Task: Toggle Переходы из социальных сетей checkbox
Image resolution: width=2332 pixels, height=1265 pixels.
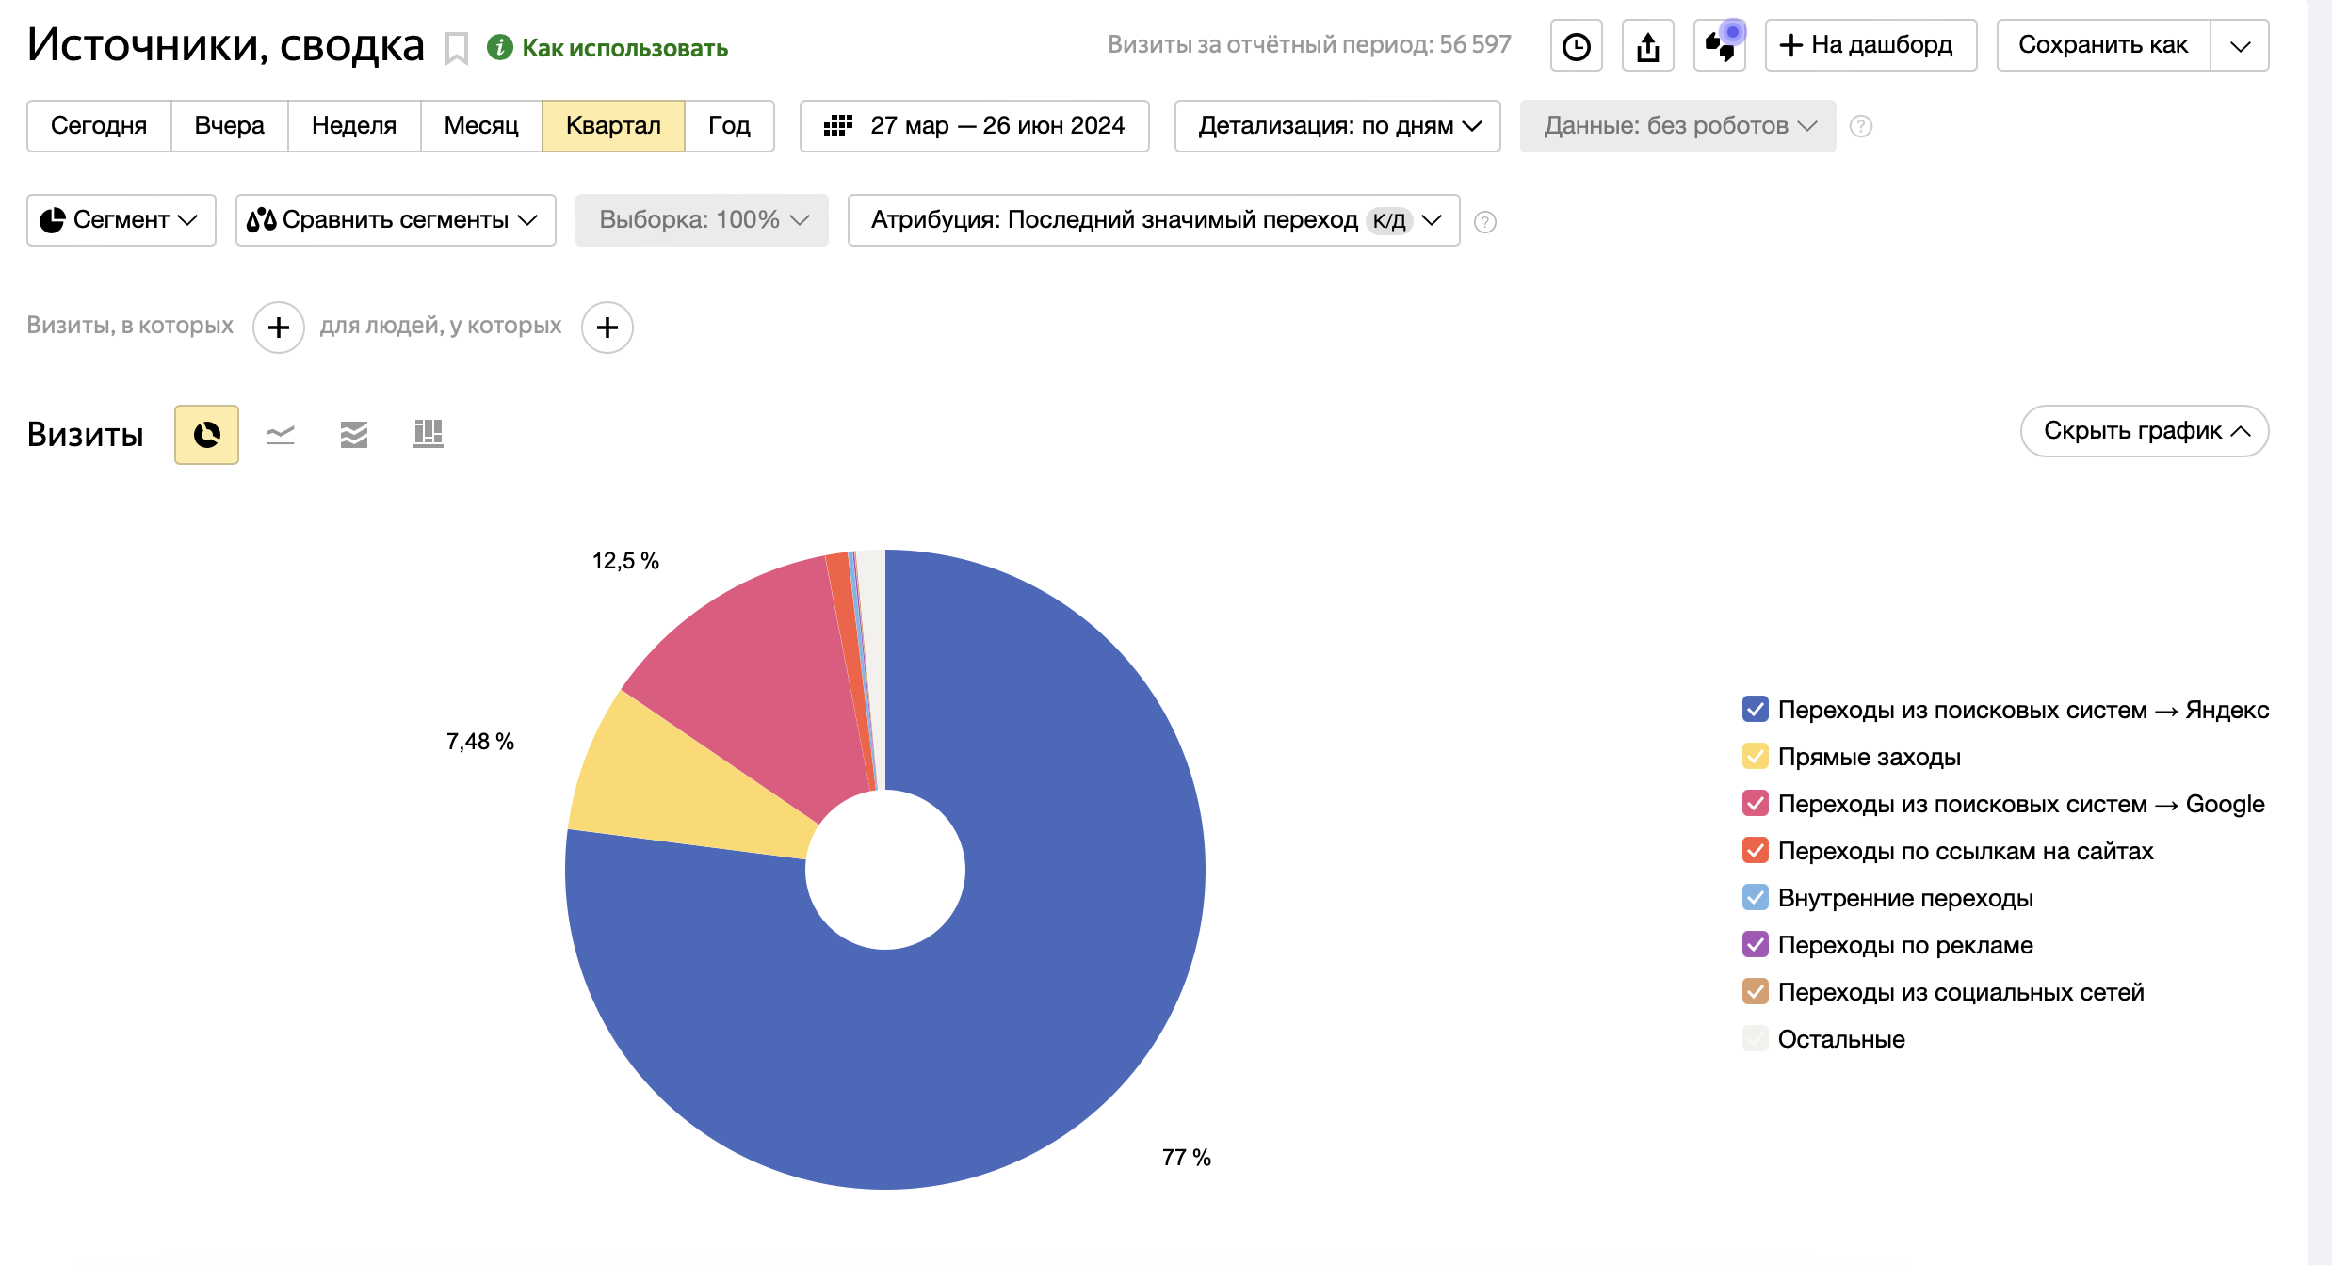Action: (x=1756, y=992)
